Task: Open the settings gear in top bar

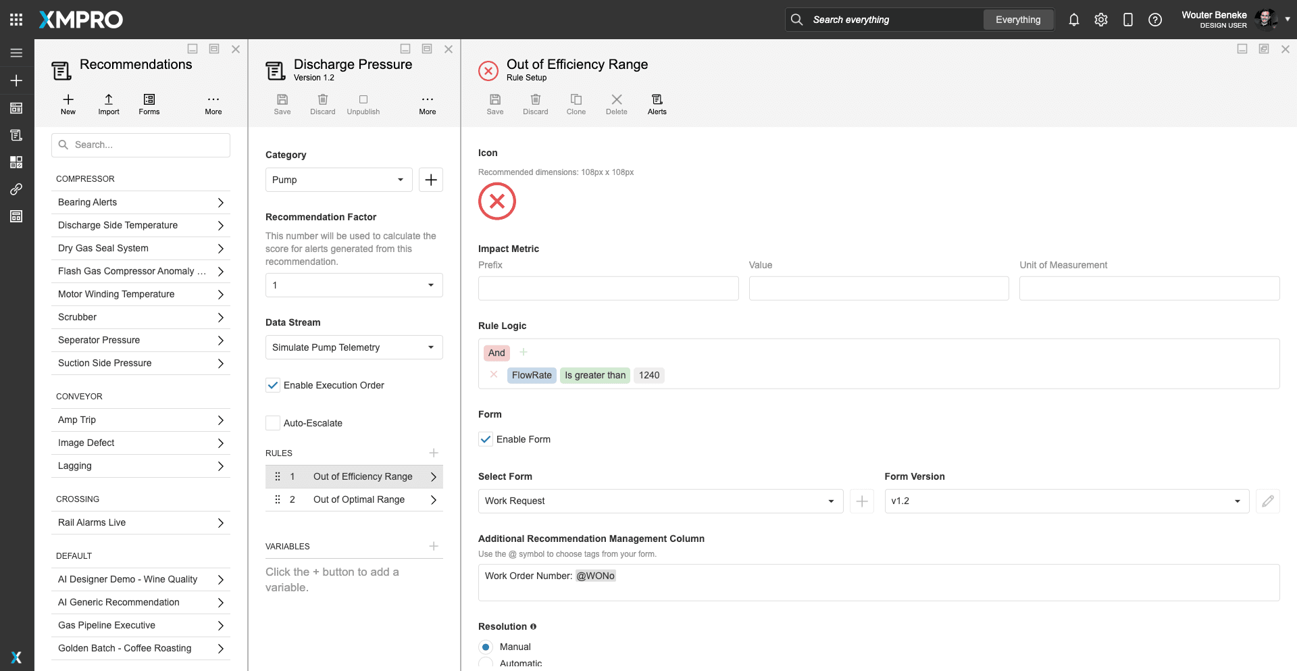Action: click(x=1100, y=20)
